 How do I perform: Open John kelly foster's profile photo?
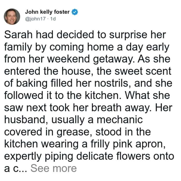click(x=12, y=17)
